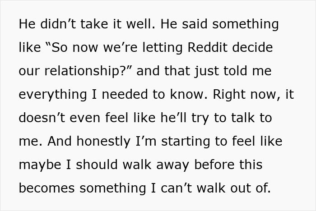316x211 pixels.
Task: Click the word "starting" in the sixth line
Action: click(x=186, y=142)
